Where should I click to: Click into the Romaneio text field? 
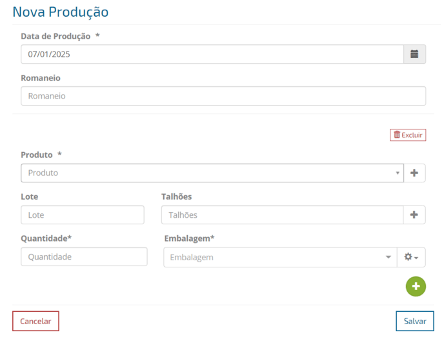point(223,96)
